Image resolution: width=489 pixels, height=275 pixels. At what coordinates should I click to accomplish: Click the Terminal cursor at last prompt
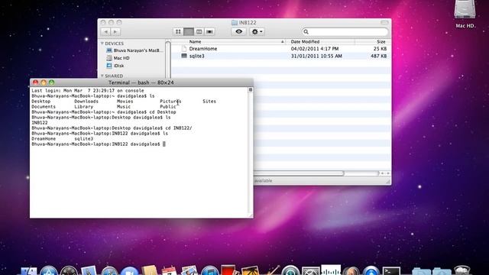pyautogui.click(x=164, y=144)
